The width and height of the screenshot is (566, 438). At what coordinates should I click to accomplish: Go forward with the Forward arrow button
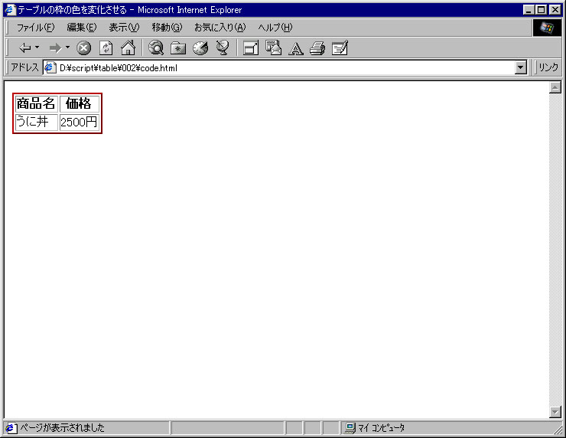[56, 47]
